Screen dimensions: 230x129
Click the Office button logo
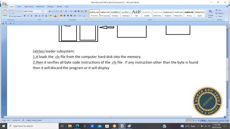coord(4,4)
